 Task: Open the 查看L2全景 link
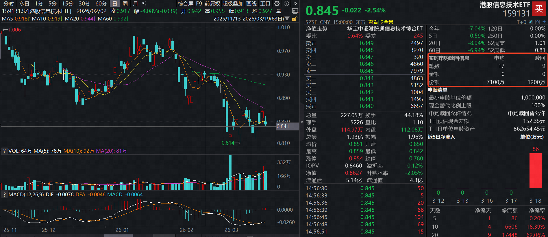pyautogui.click(x=380, y=22)
